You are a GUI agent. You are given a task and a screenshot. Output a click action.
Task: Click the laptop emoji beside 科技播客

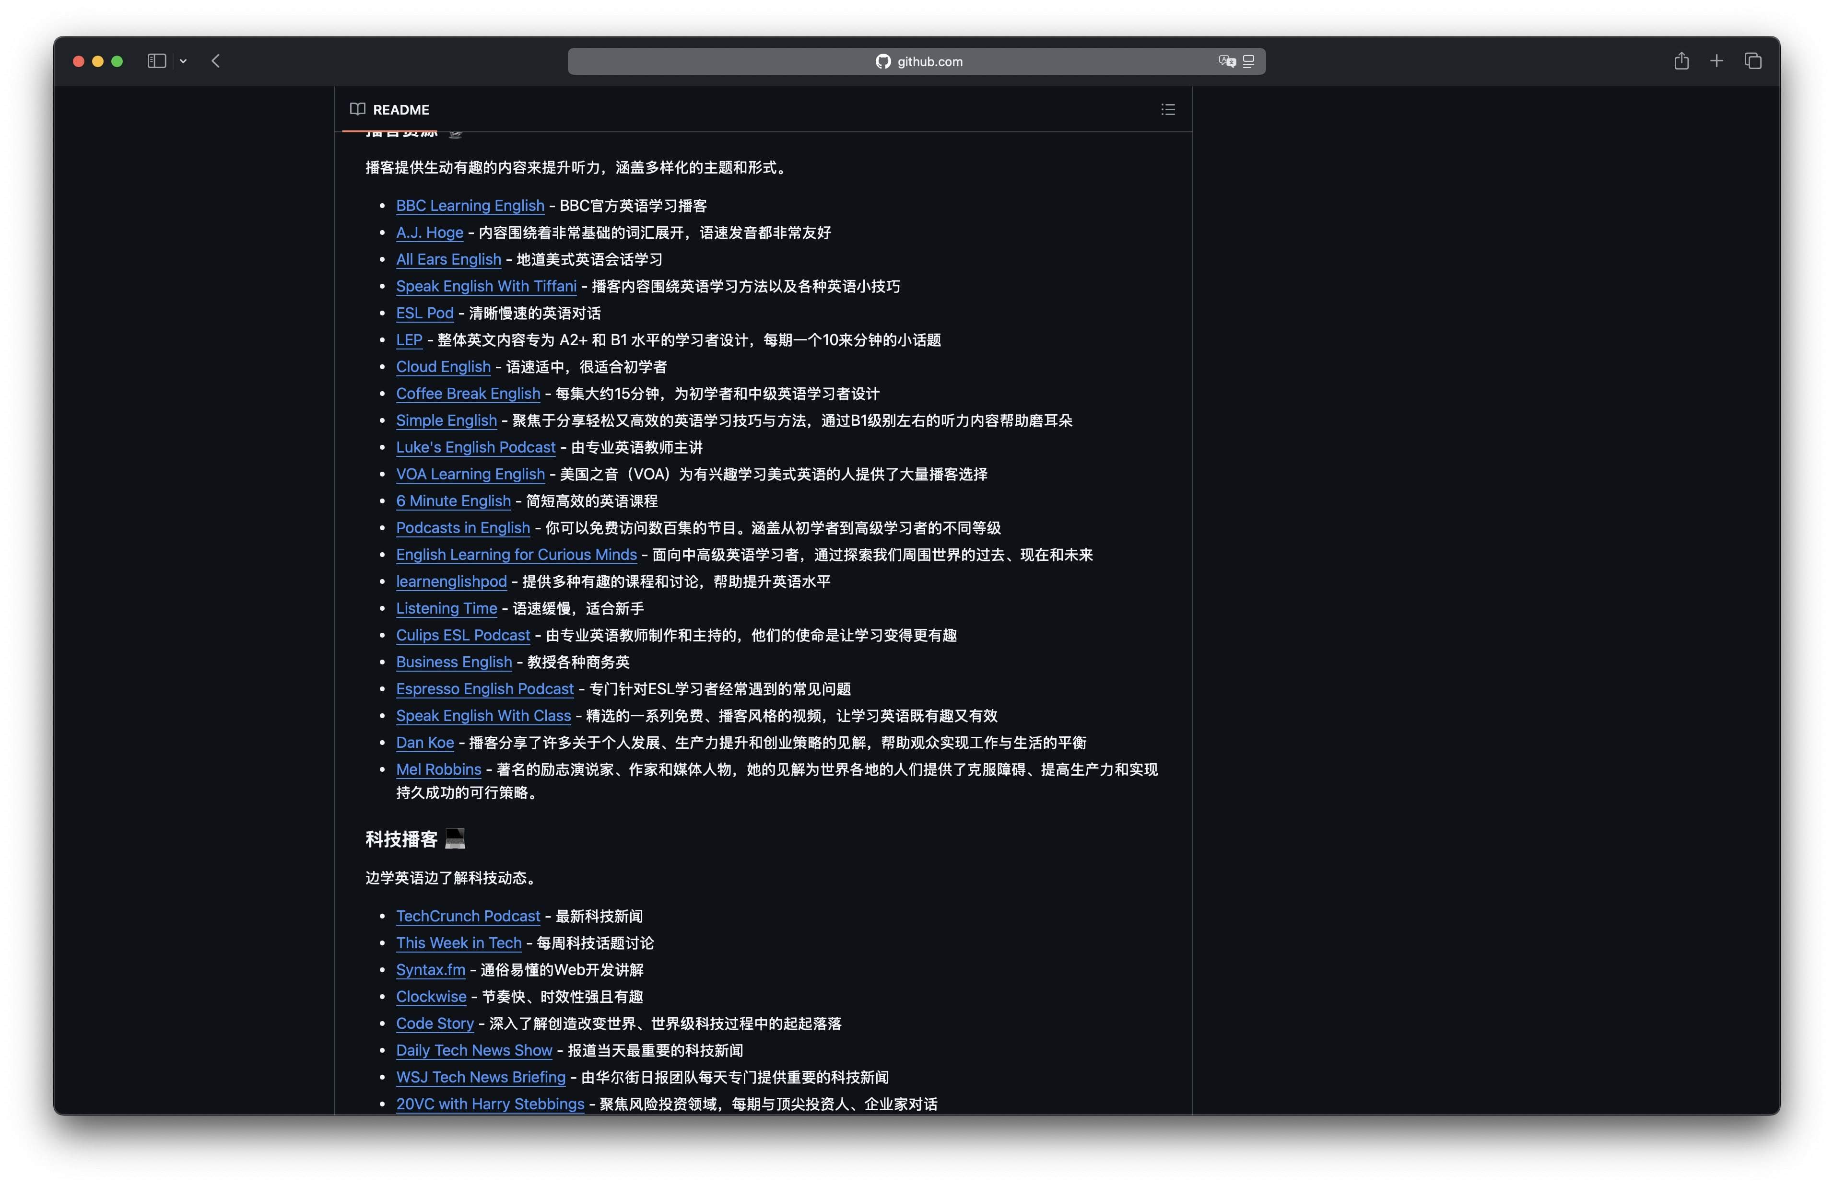click(x=455, y=838)
